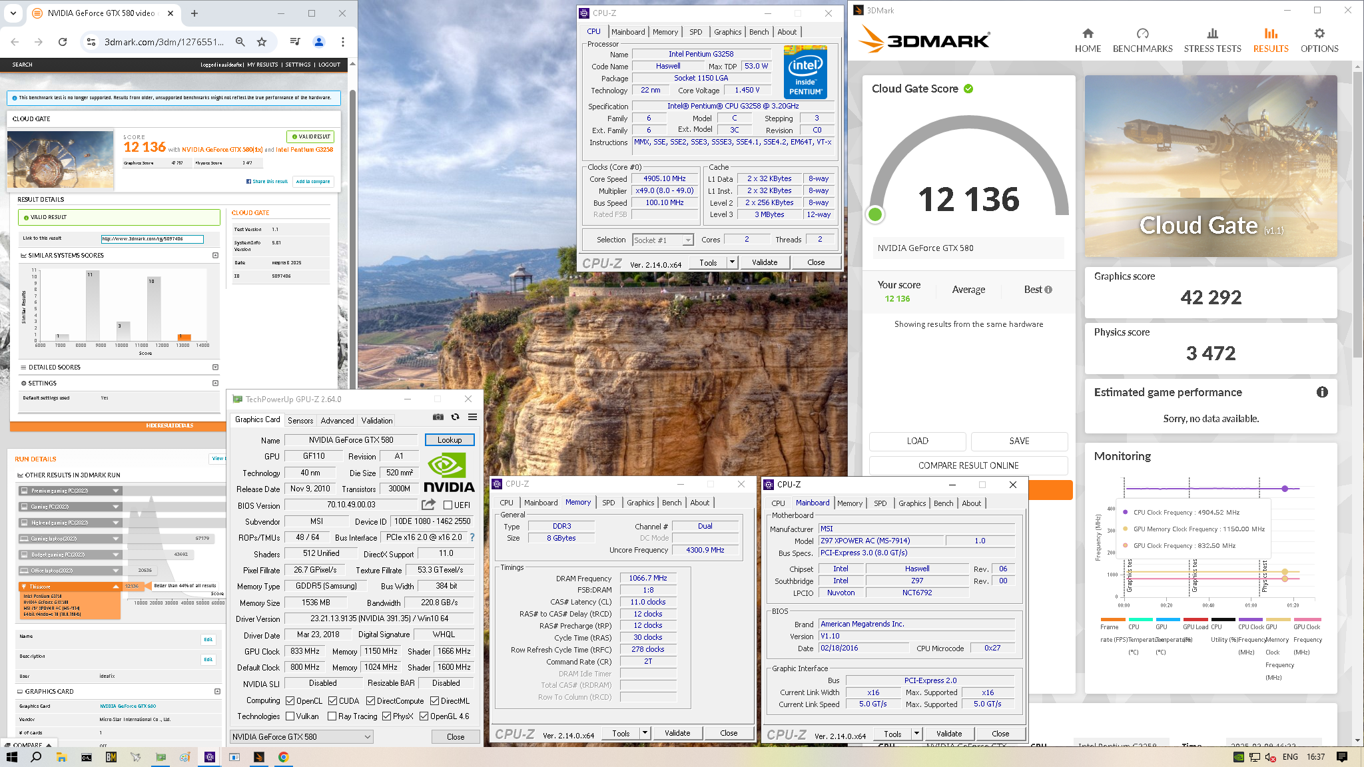This screenshot has width=1364, height=767.
Task: Open File Explorer from the taskbar
Action: point(61,757)
